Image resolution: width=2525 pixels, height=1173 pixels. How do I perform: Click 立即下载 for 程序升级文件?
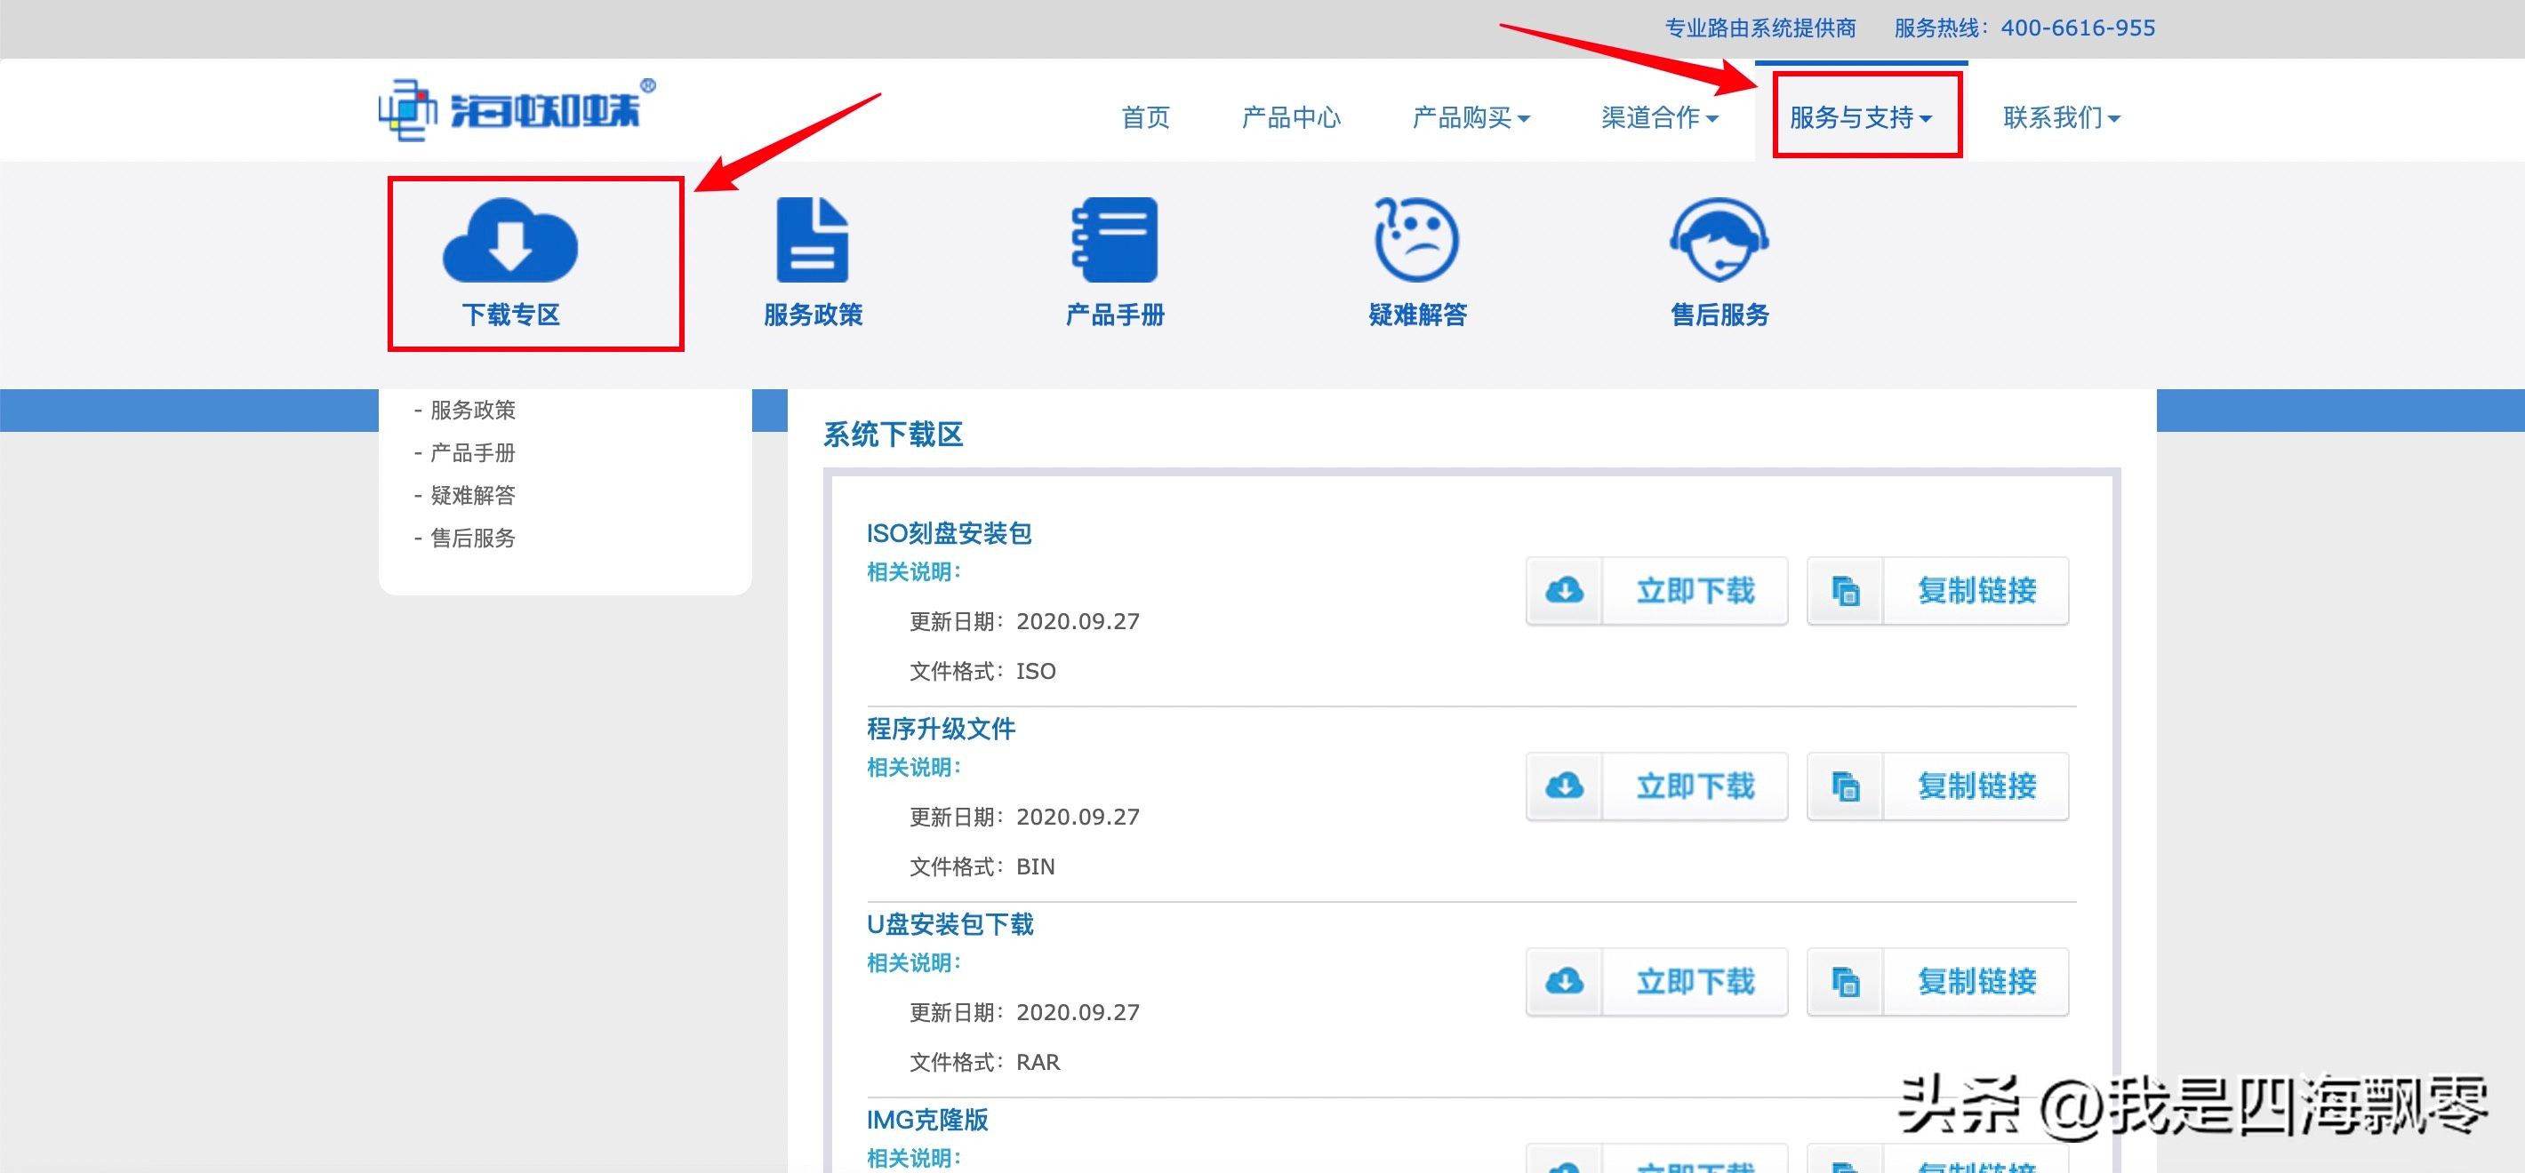pos(1695,786)
